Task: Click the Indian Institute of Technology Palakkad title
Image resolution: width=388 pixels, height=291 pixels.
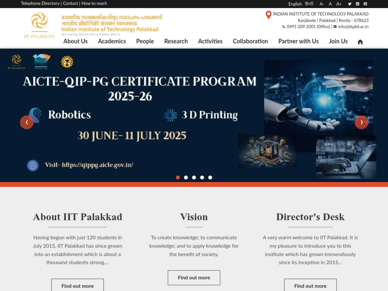Action: 110,29
